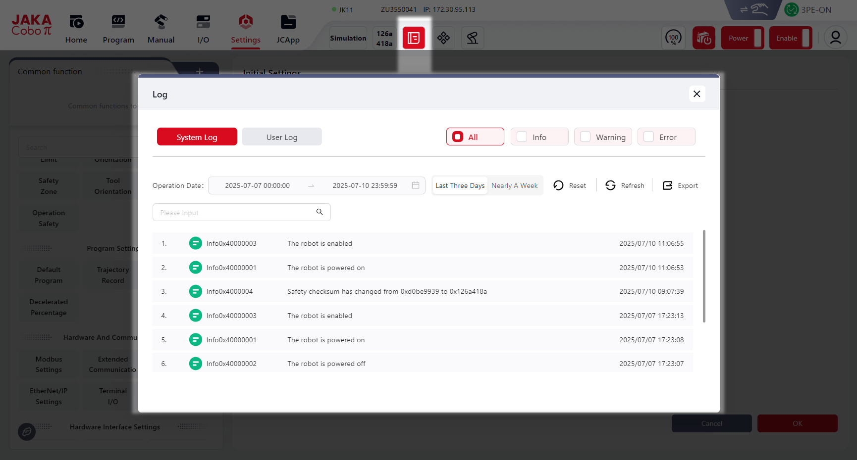The height and width of the screenshot is (460, 857).
Task: Tick the Error filter checkbox
Action: click(649, 137)
